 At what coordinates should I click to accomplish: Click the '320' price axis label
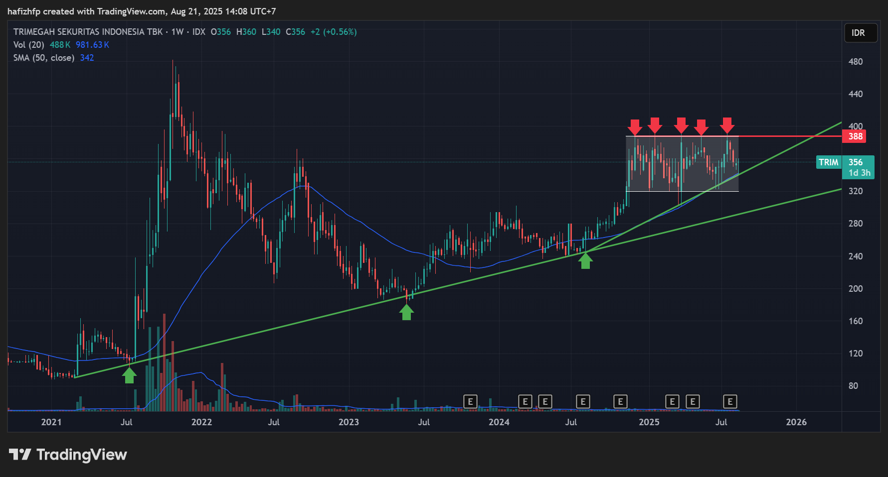tap(856, 191)
